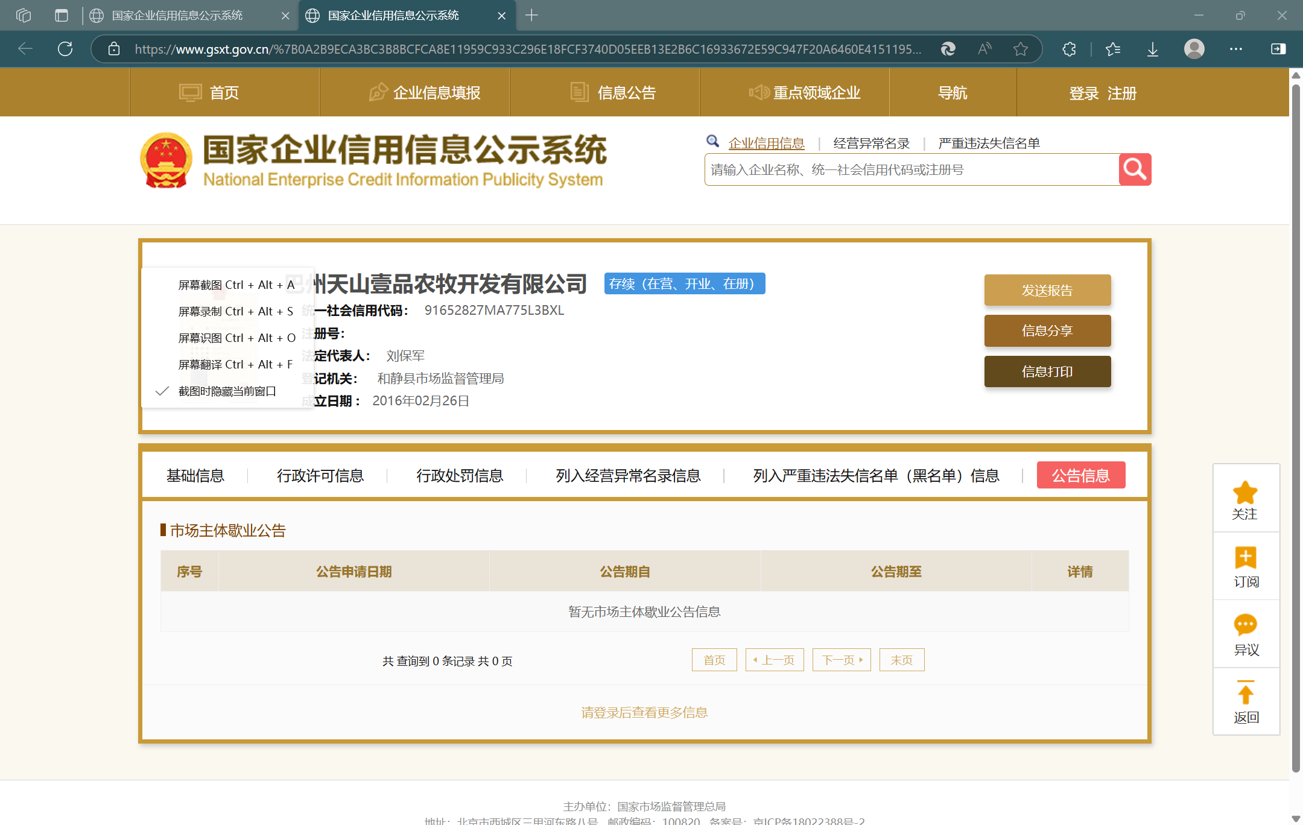The height and width of the screenshot is (825, 1303).
Task: Click the credit code 91652827MA775L3BXL
Action: click(494, 310)
